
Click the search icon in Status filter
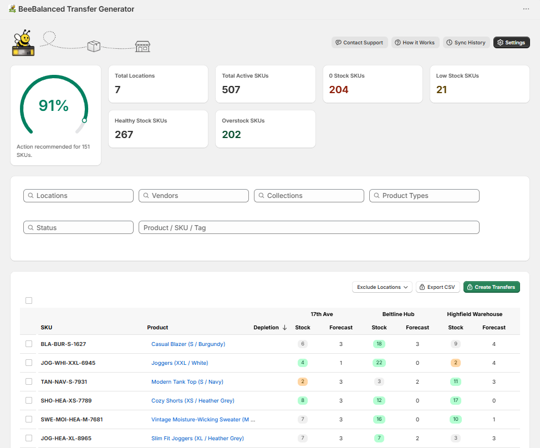[30, 228]
